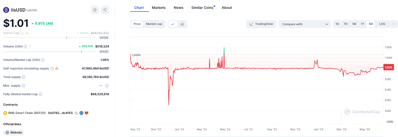This screenshot has width=398, height=137.
Task: Click the Volume rank slider bar
Action: pyautogui.click(x=49, y=52)
